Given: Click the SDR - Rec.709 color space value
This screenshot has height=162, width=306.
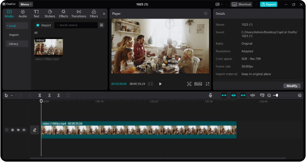Looking at the screenshot, I should click(251, 59).
